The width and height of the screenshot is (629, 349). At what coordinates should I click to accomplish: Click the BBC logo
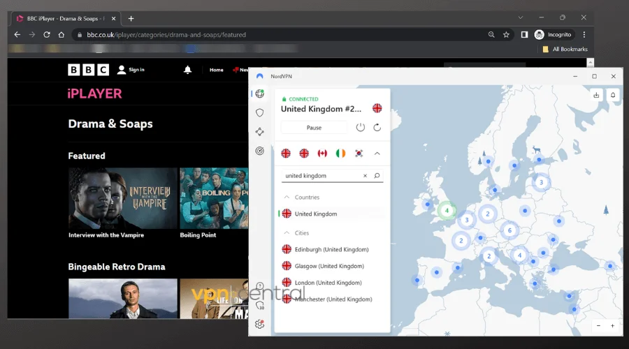tap(88, 70)
